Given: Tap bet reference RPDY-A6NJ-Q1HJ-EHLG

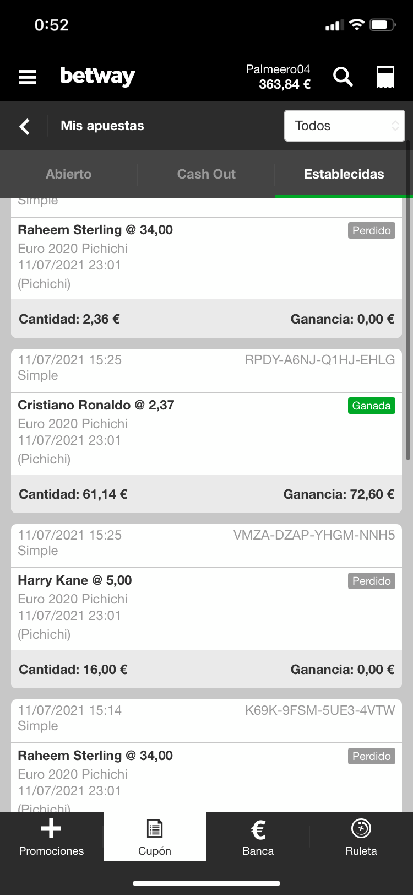Looking at the screenshot, I should tap(320, 360).
